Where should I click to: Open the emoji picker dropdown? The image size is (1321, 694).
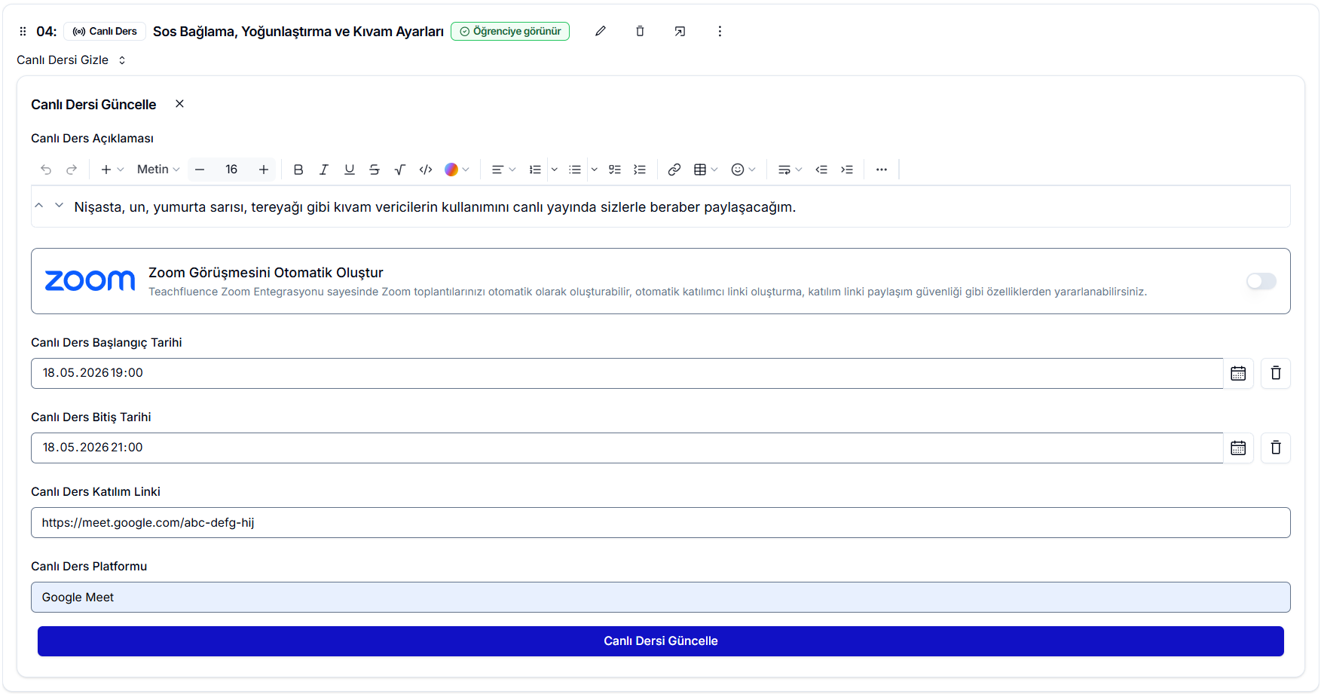(744, 170)
